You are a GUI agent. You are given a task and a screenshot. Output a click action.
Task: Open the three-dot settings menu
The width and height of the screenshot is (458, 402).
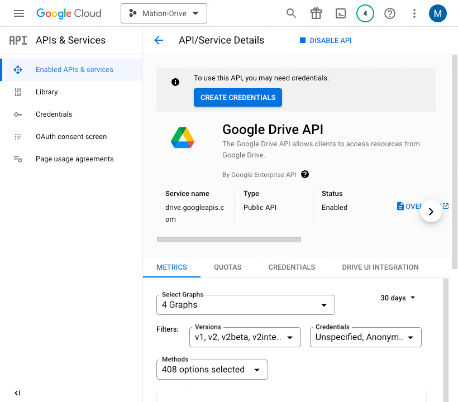coord(414,13)
